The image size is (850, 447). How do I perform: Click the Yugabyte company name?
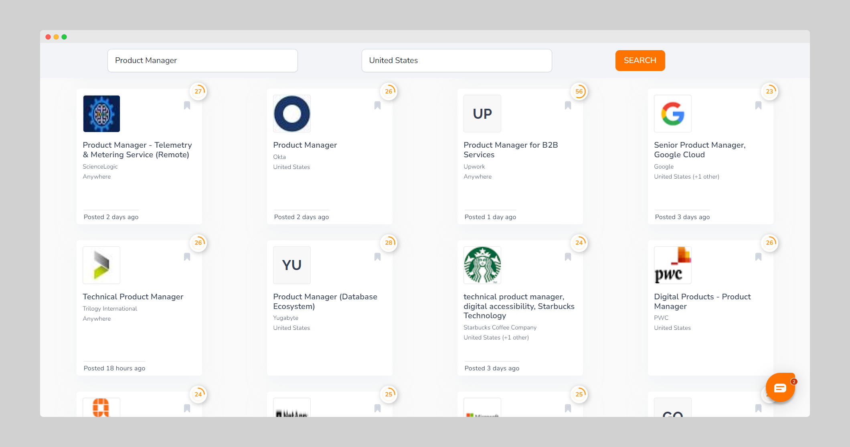pyautogui.click(x=286, y=318)
